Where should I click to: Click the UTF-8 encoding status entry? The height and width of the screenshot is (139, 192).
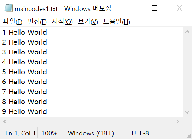click(140, 133)
